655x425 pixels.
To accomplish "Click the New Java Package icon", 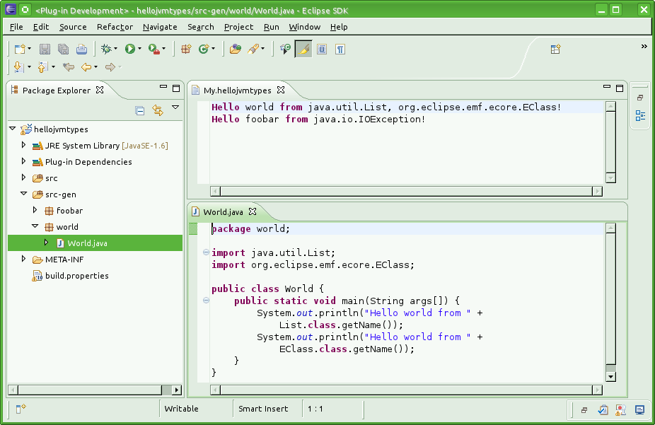I will [186, 49].
